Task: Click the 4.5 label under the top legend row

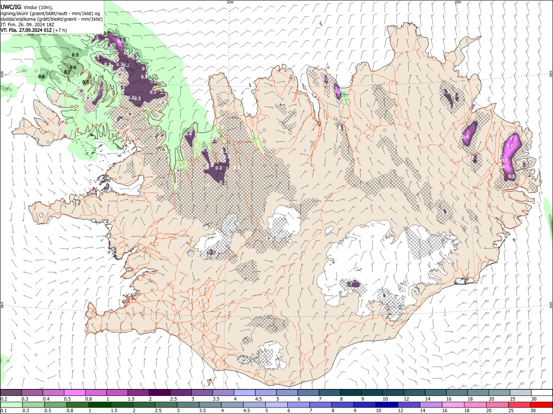Action: pos(258,399)
